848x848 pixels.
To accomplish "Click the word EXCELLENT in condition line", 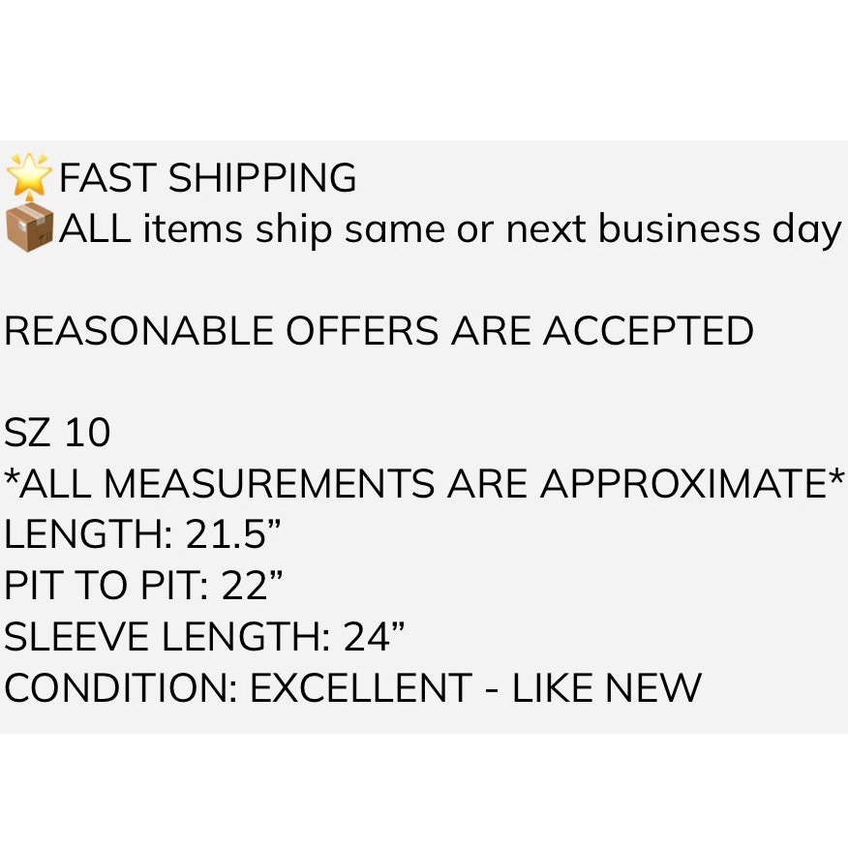I will pos(361,687).
